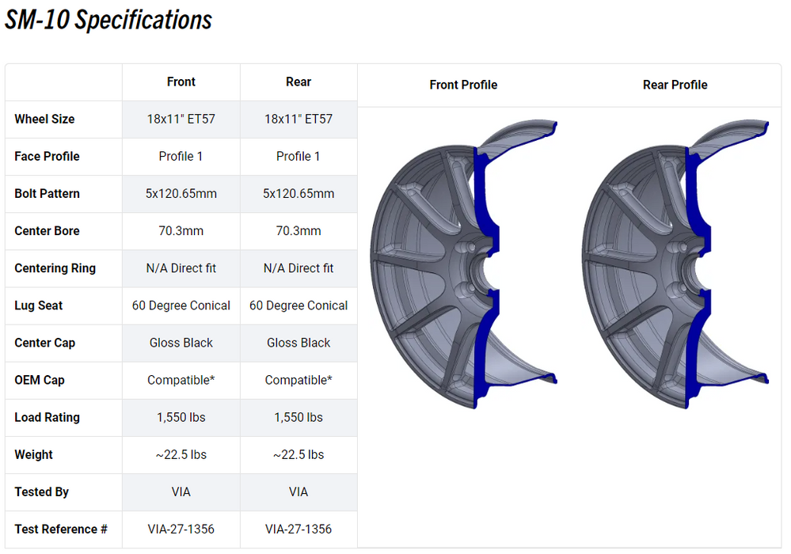Click the OEM Cap row label

[x=40, y=380]
